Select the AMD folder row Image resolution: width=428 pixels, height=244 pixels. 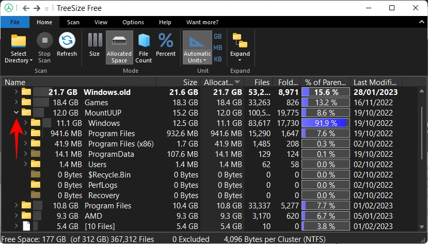pos(93,216)
